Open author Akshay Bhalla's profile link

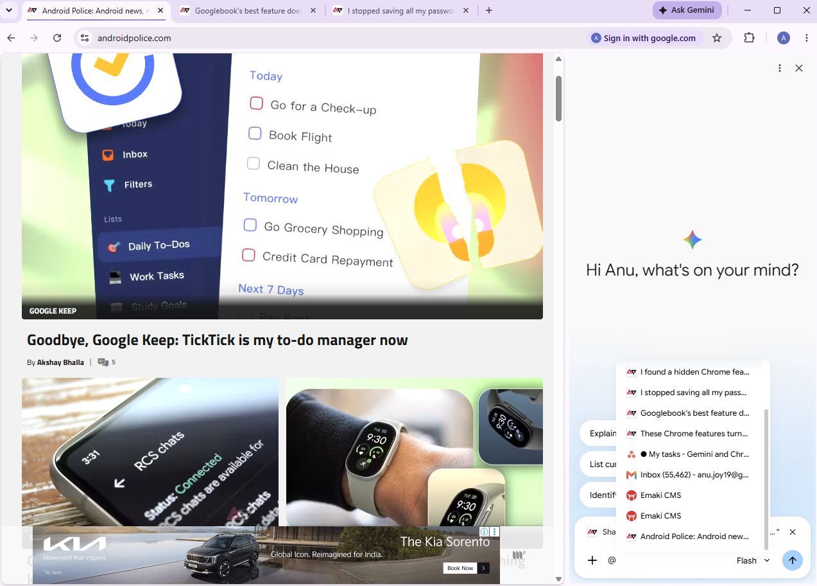pyautogui.click(x=60, y=362)
